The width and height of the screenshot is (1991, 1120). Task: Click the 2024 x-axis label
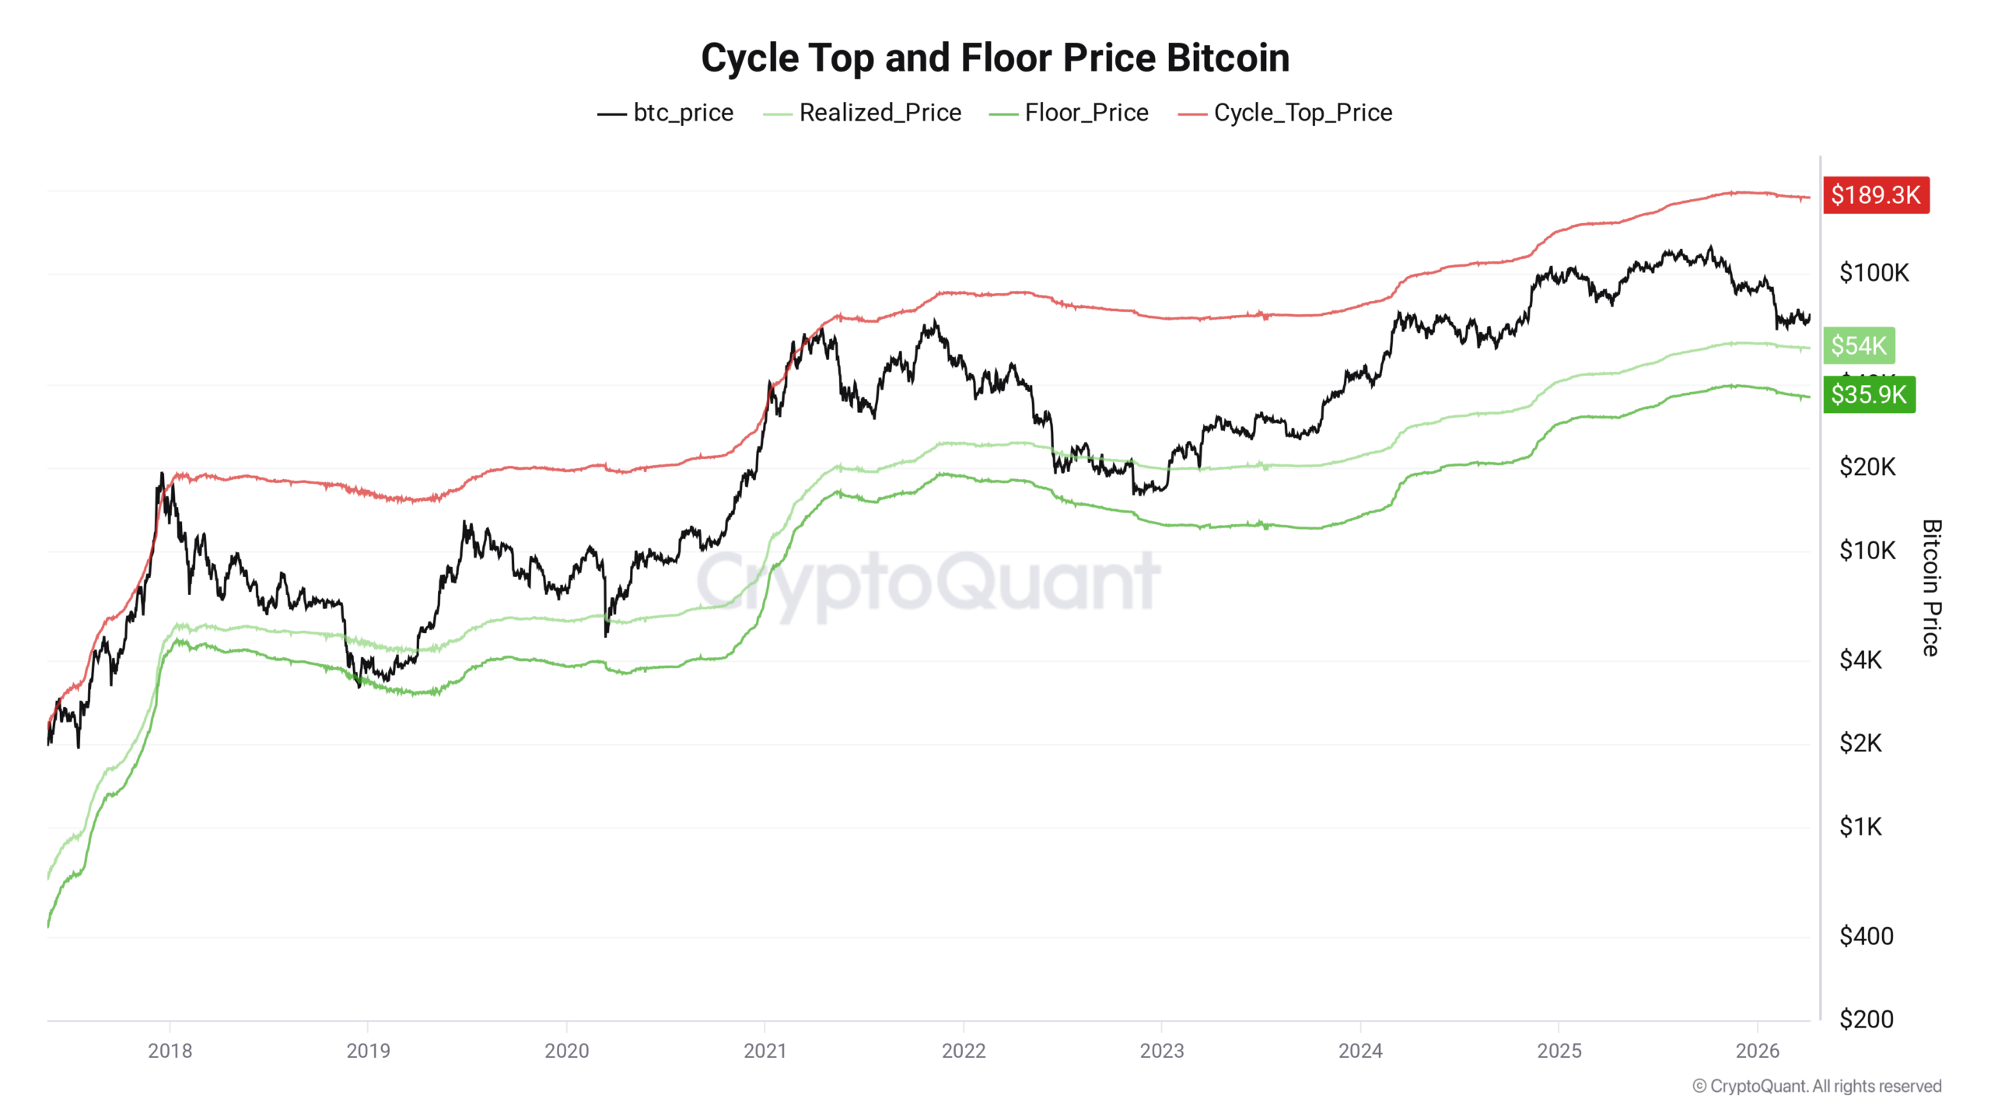pos(1359,1051)
